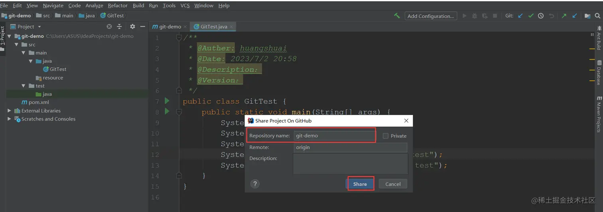Open the Analyze menu
603x212 pixels.
pos(94,6)
